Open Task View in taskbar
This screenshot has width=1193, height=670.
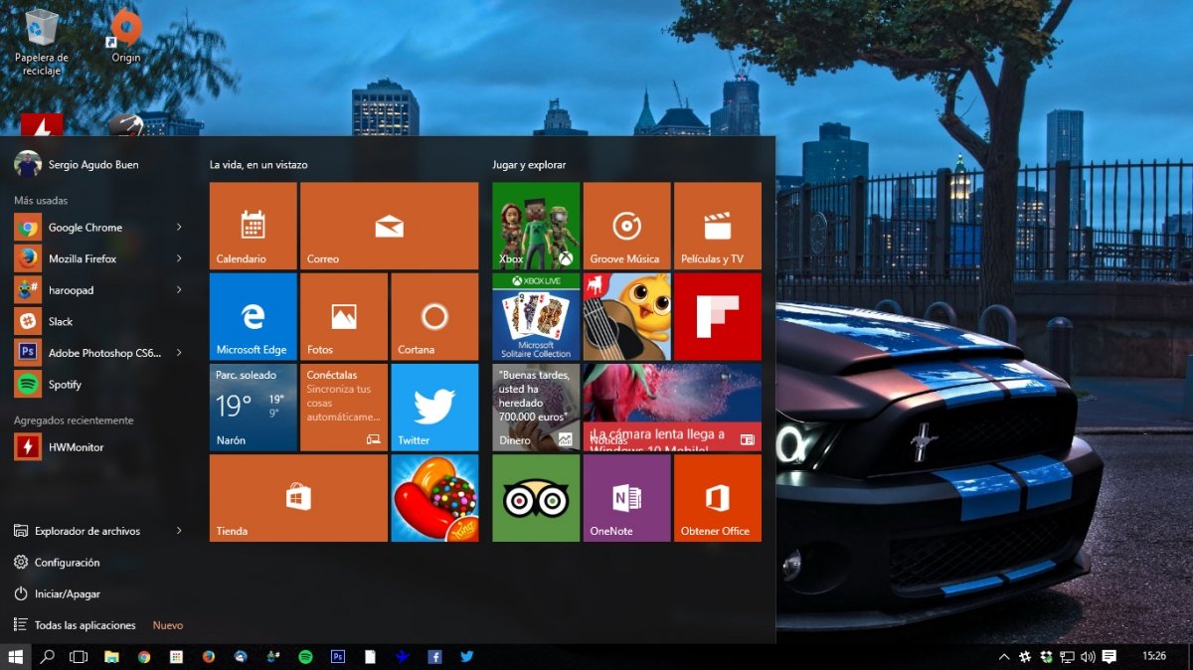[x=79, y=657]
